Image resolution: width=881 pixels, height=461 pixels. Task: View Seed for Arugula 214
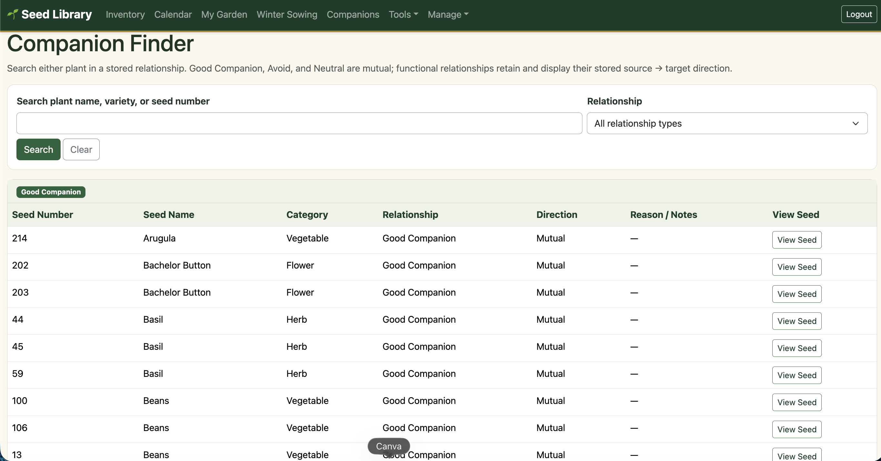[x=797, y=240]
